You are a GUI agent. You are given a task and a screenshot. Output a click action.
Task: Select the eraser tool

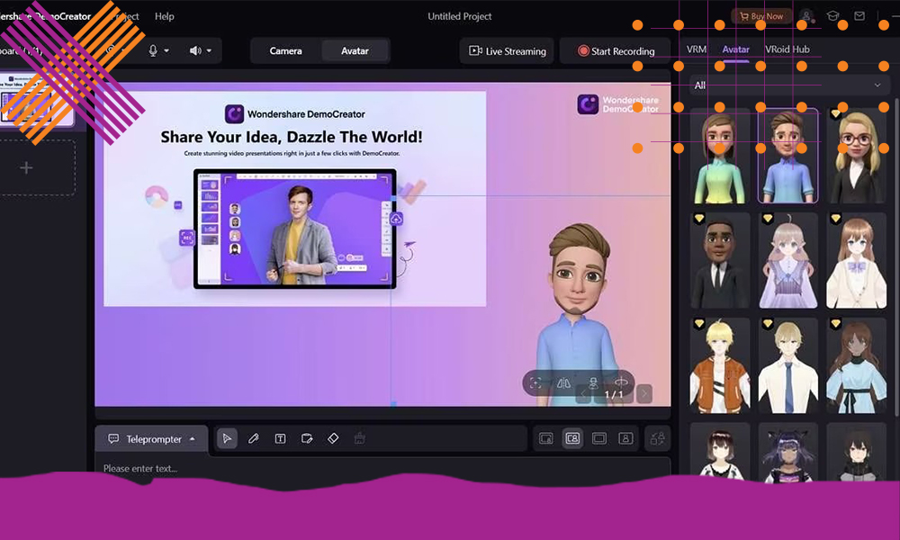pyautogui.click(x=333, y=438)
